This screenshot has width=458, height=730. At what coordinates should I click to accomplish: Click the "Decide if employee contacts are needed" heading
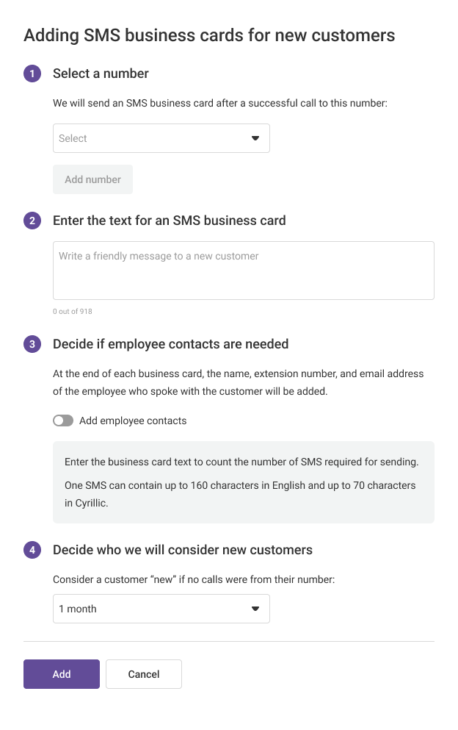(x=170, y=344)
